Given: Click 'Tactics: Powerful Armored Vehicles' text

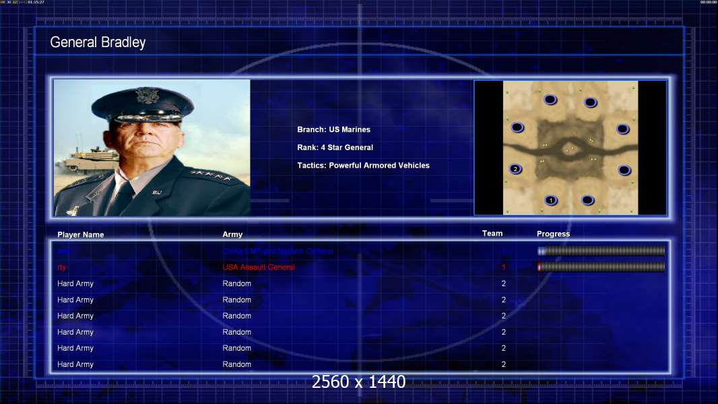Looking at the screenshot, I should point(364,166).
